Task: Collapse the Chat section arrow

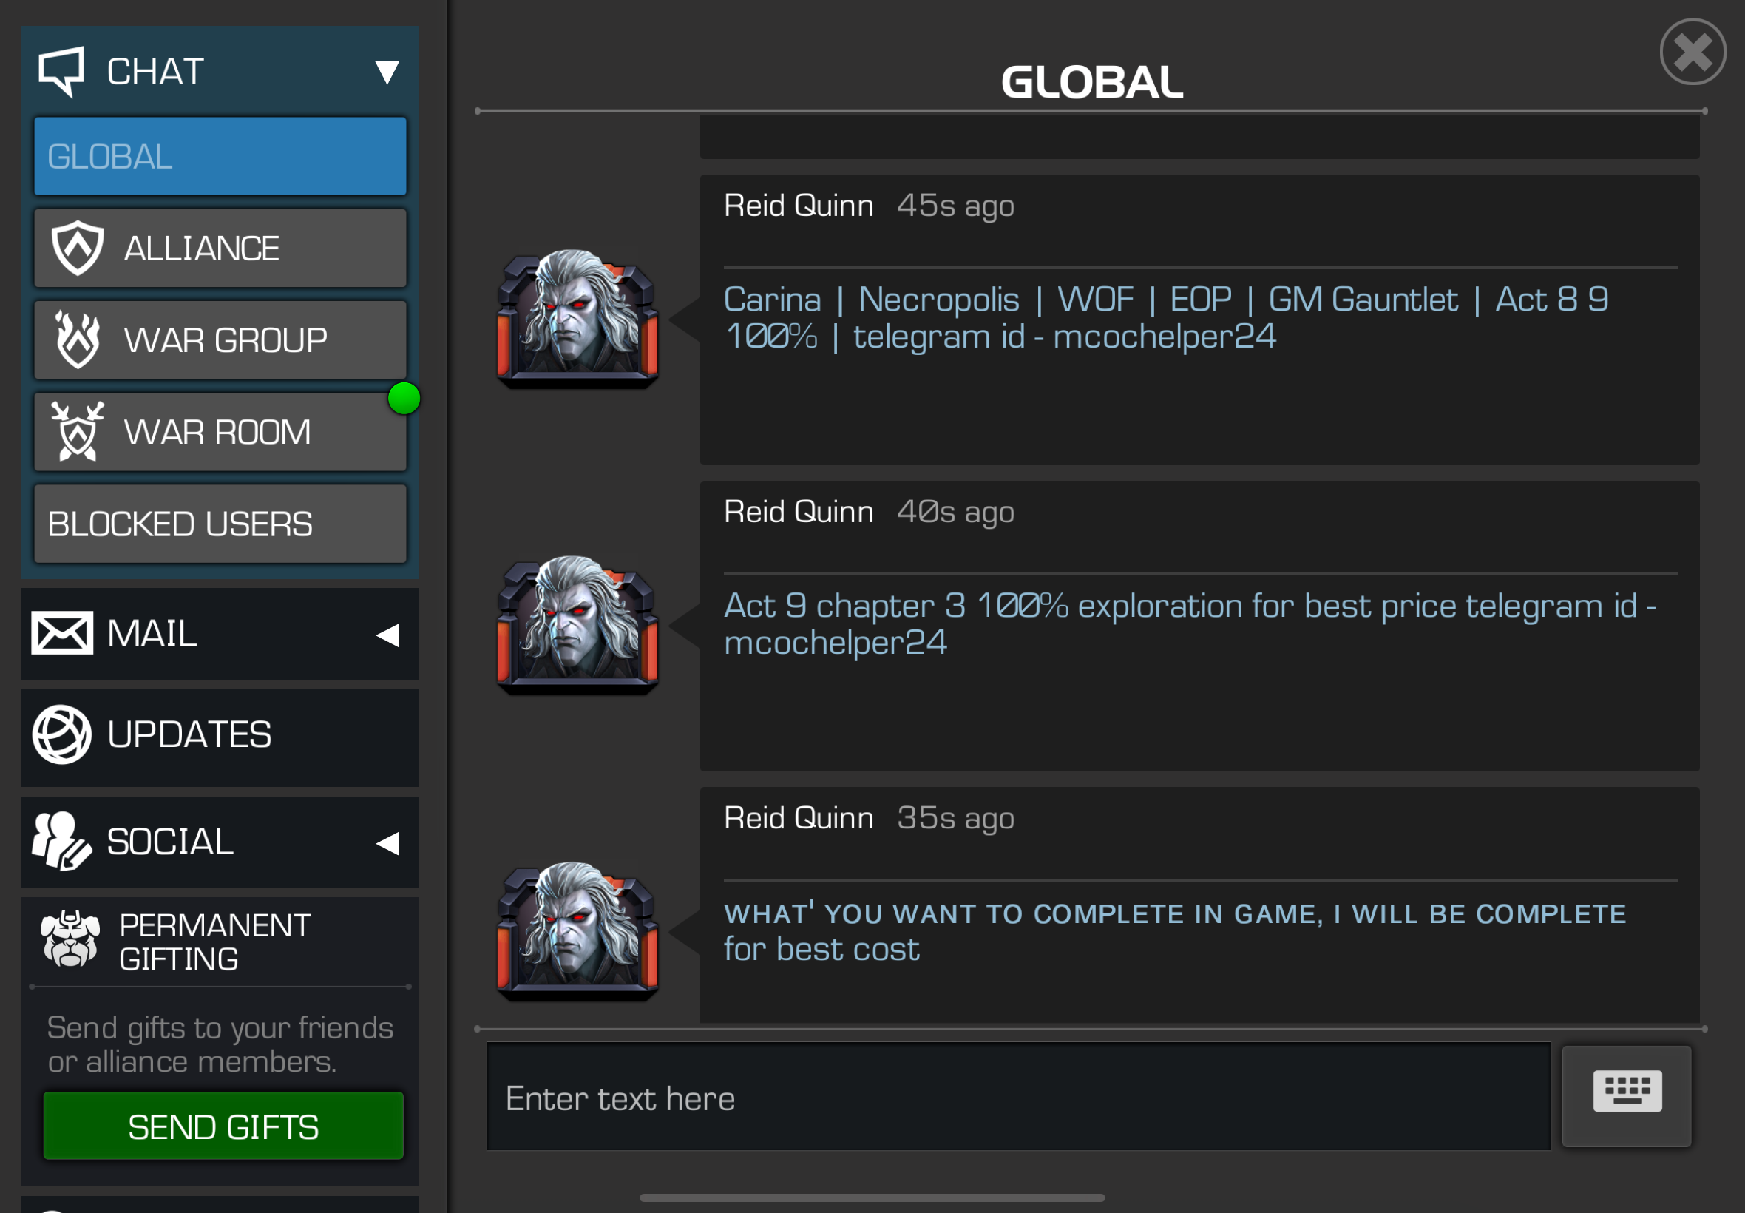Action: pos(387,72)
